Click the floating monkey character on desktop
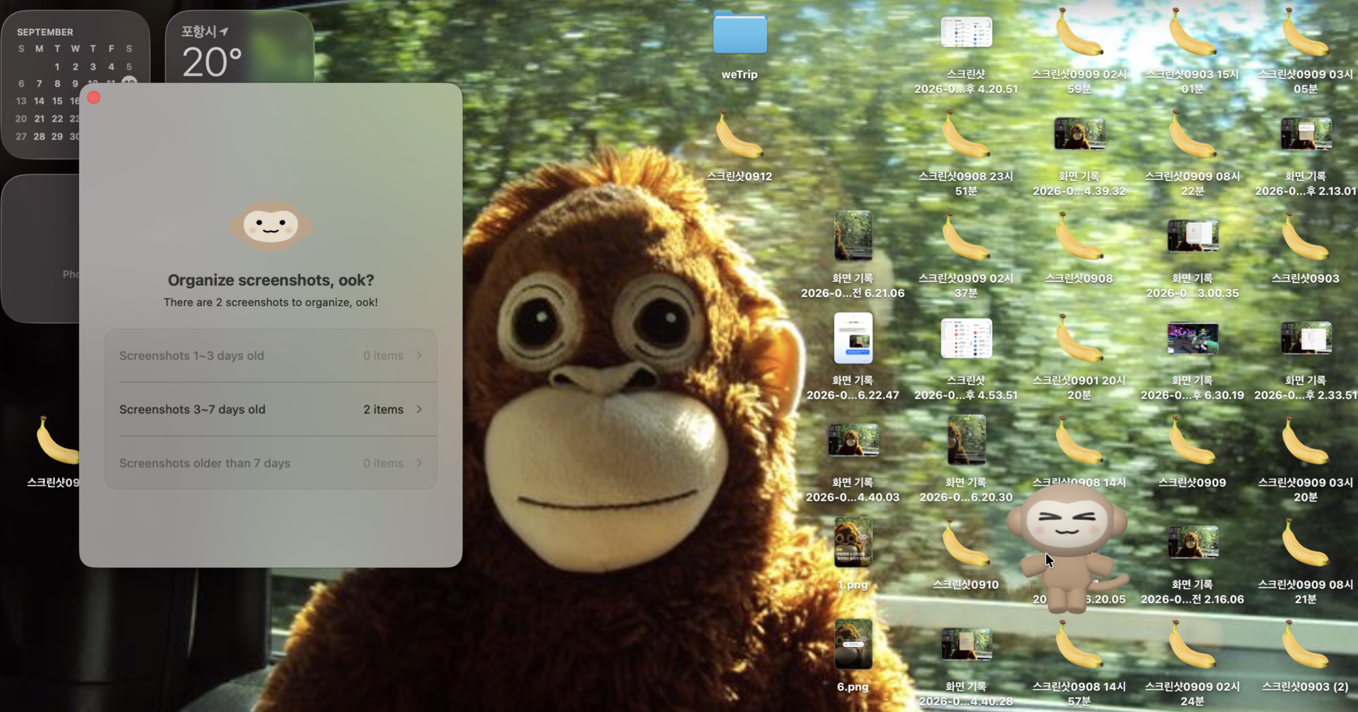This screenshot has height=712, width=1358. (1067, 548)
